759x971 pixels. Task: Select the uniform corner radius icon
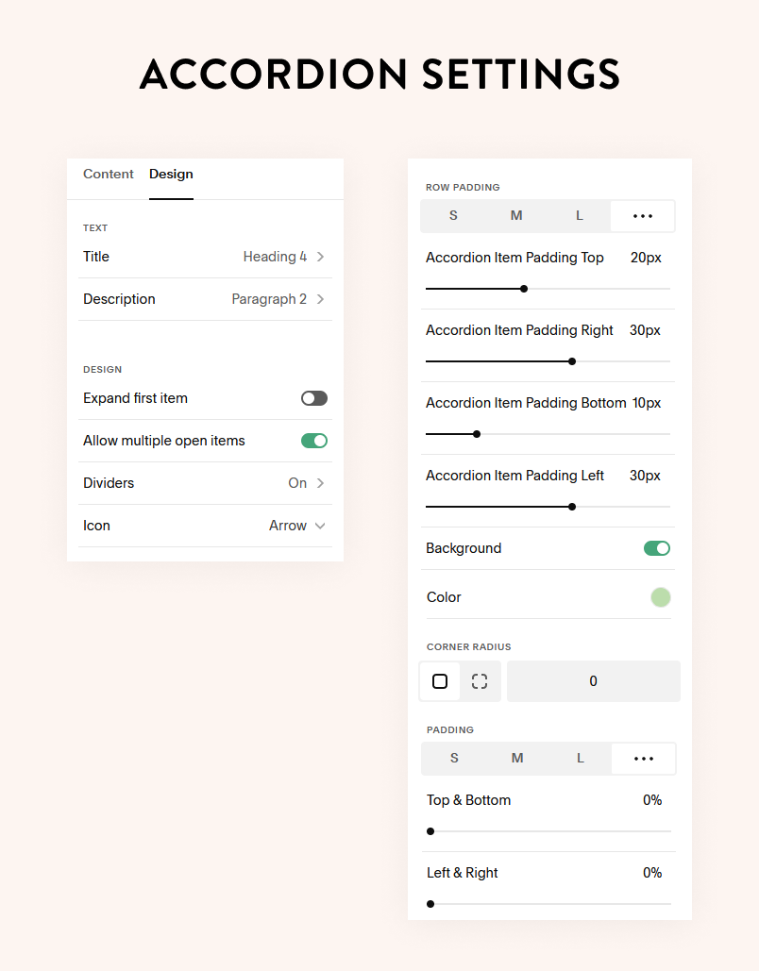coord(439,680)
